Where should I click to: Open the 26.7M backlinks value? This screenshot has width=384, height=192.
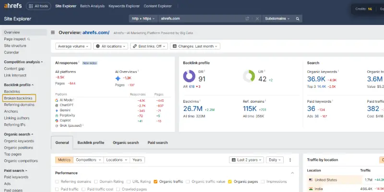193,108
